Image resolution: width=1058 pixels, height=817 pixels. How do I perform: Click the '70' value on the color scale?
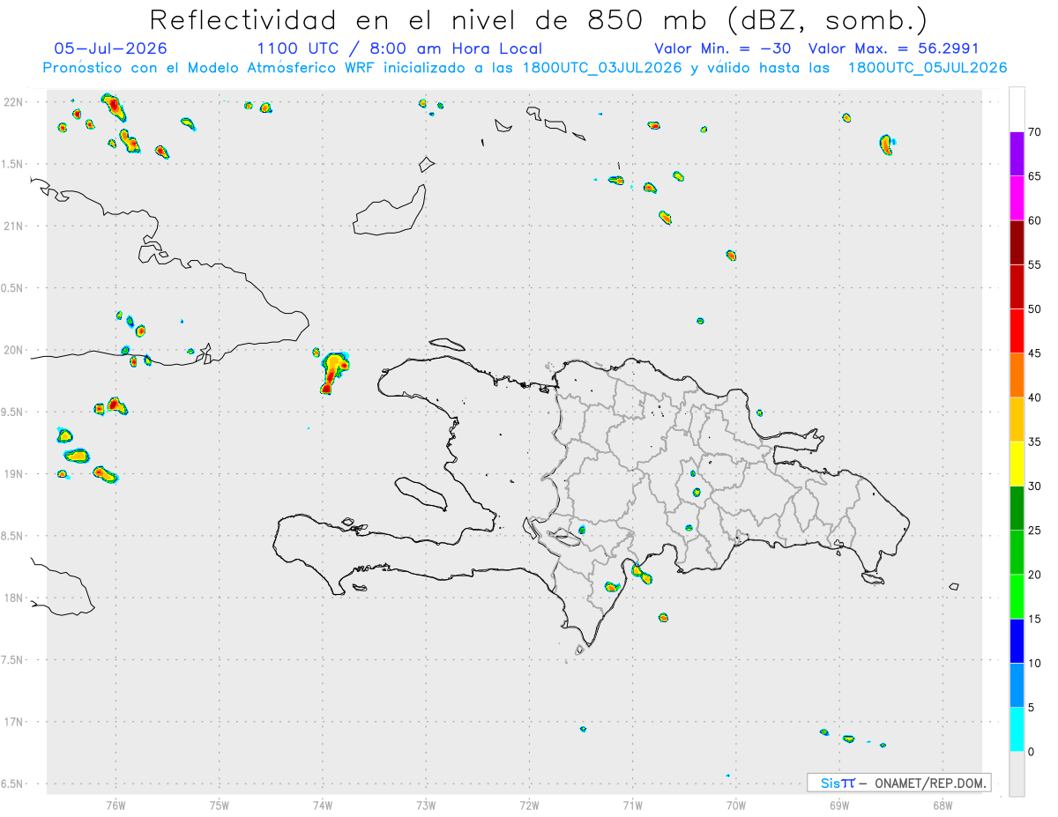pyautogui.click(x=1034, y=132)
